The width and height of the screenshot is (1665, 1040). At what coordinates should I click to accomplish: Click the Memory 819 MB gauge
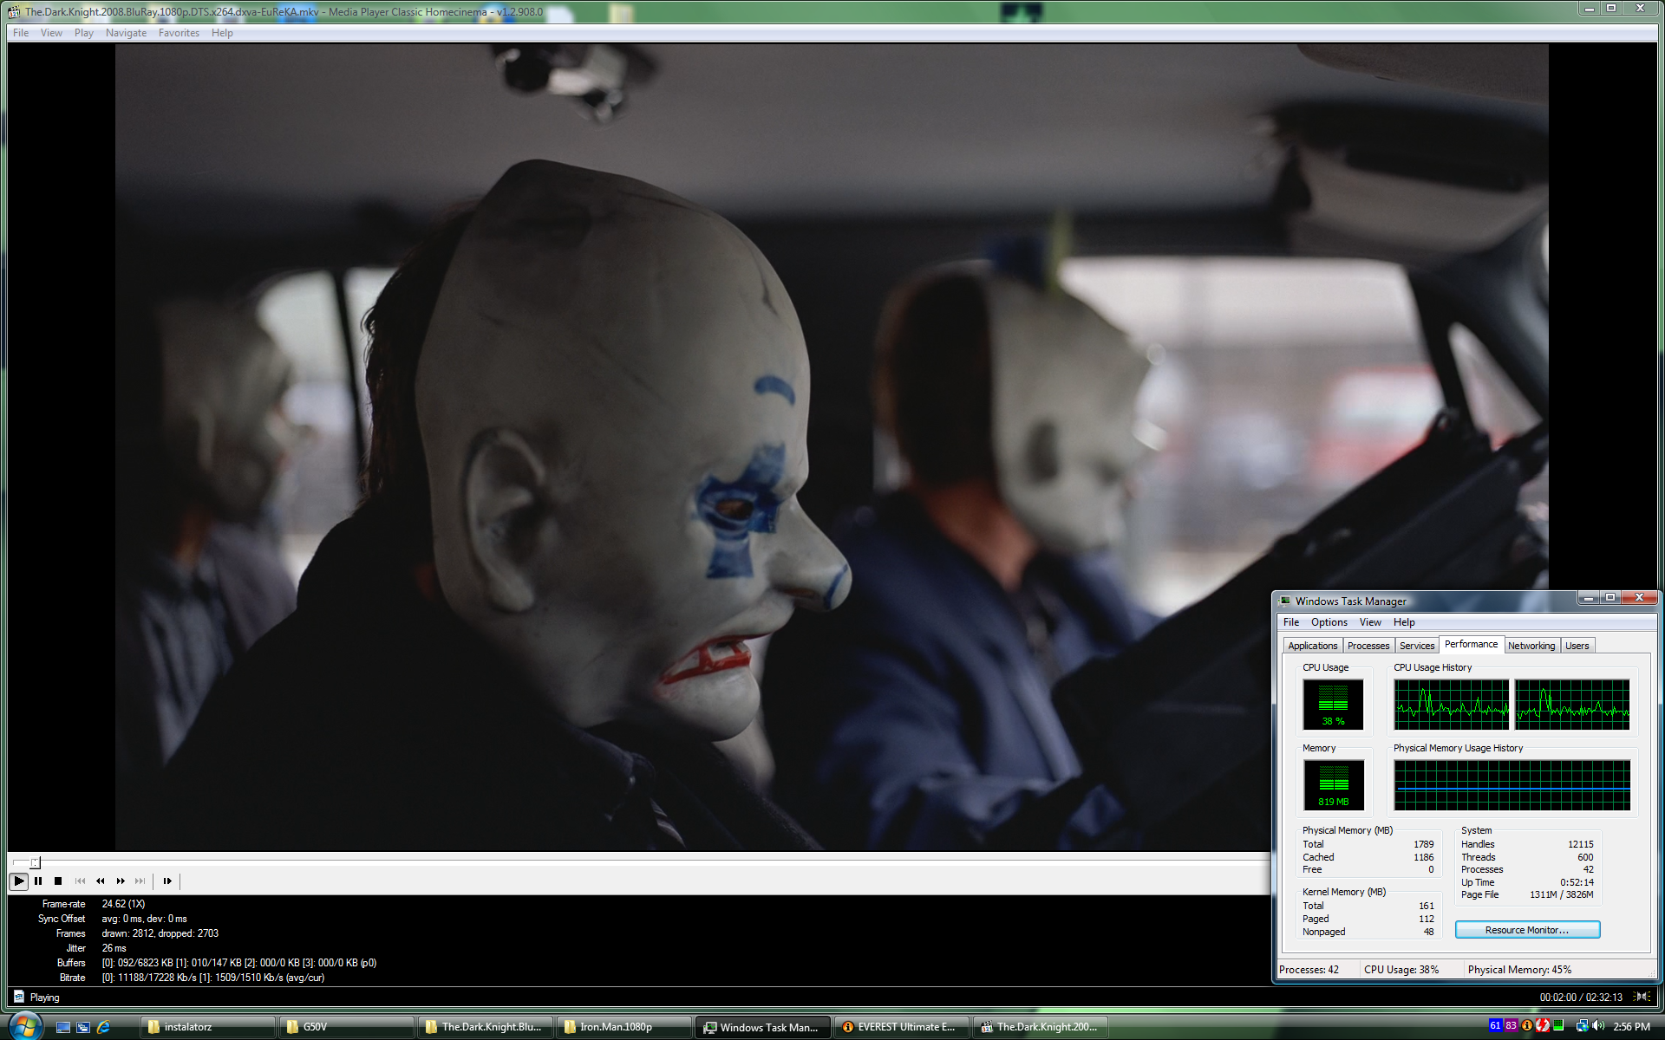(x=1333, y=785)
